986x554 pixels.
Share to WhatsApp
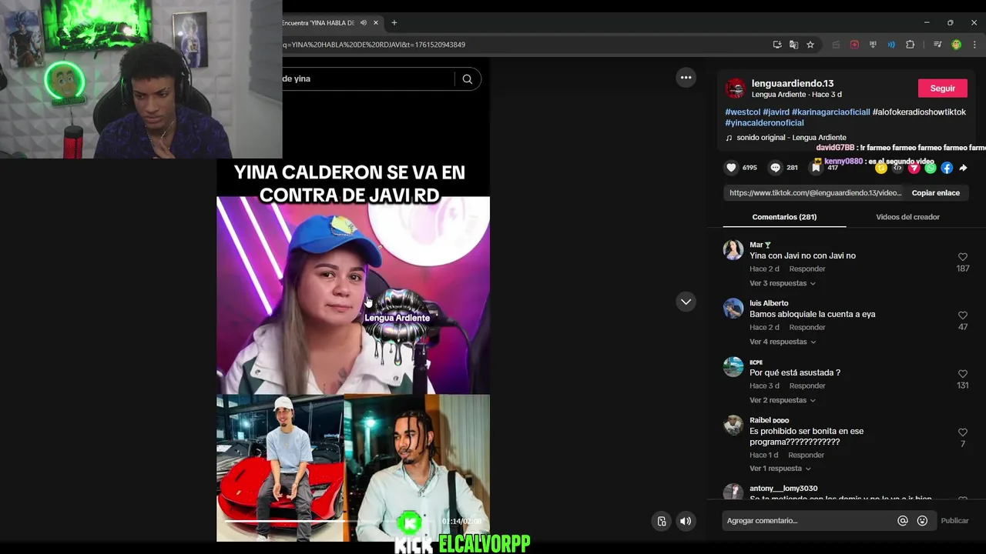931,168
